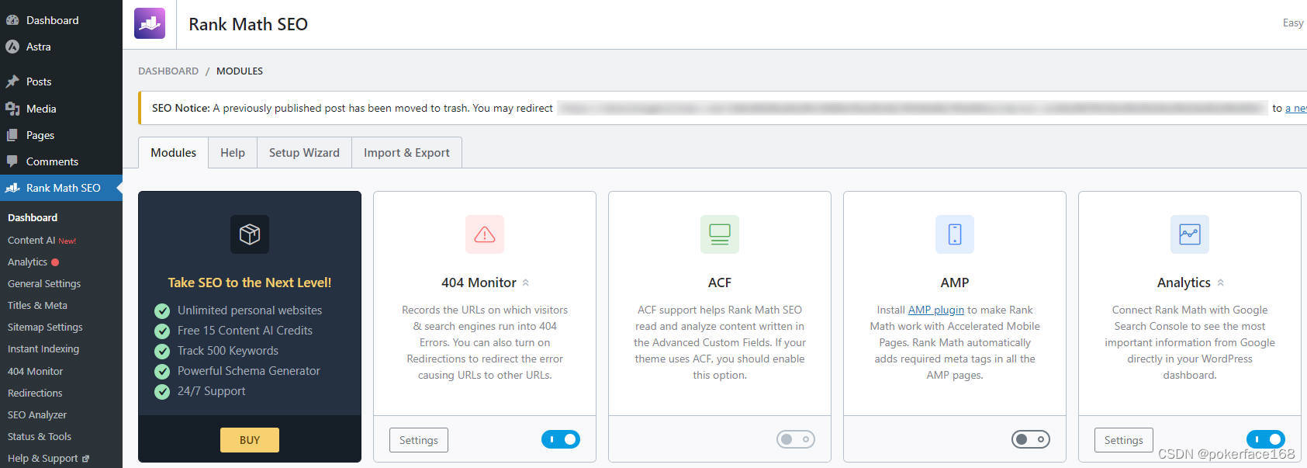1307x468 pixels.
Task: Open Dashboard in the WordPress sidebar
Action: tap(61, 20)
